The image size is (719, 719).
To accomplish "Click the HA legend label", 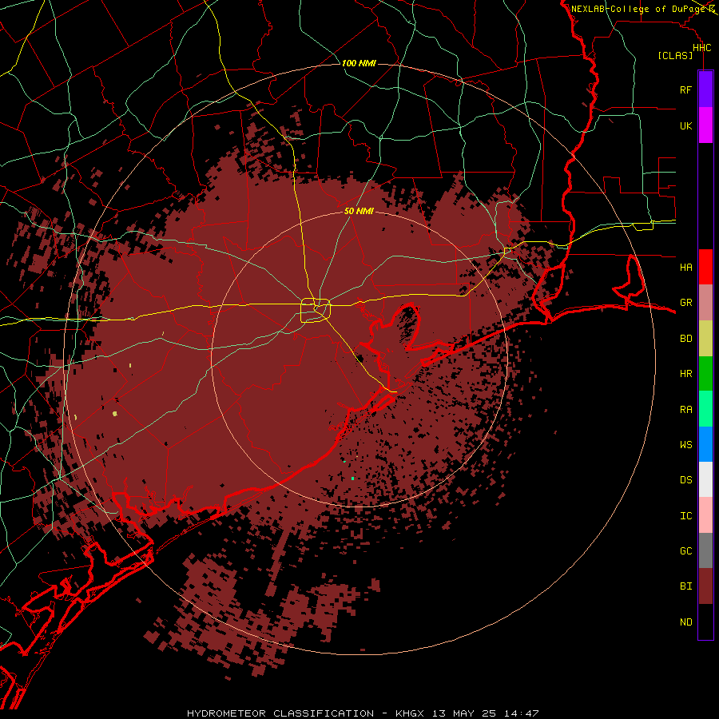I will [x=685, y=267].
